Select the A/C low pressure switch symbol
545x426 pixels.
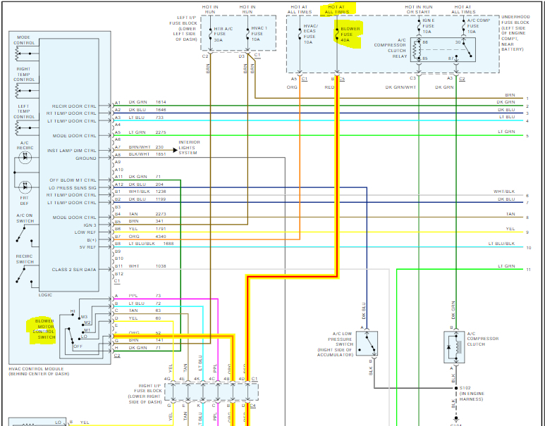coord(367,344)
